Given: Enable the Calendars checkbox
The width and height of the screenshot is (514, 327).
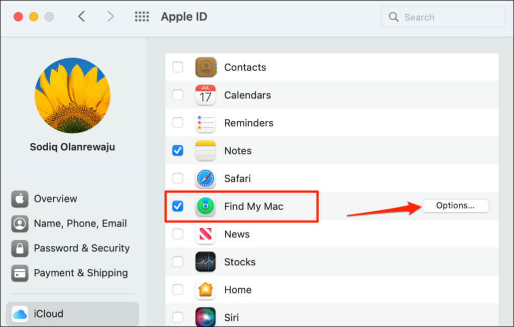Looking at the screenshot, I should click(x=178, y=95).
